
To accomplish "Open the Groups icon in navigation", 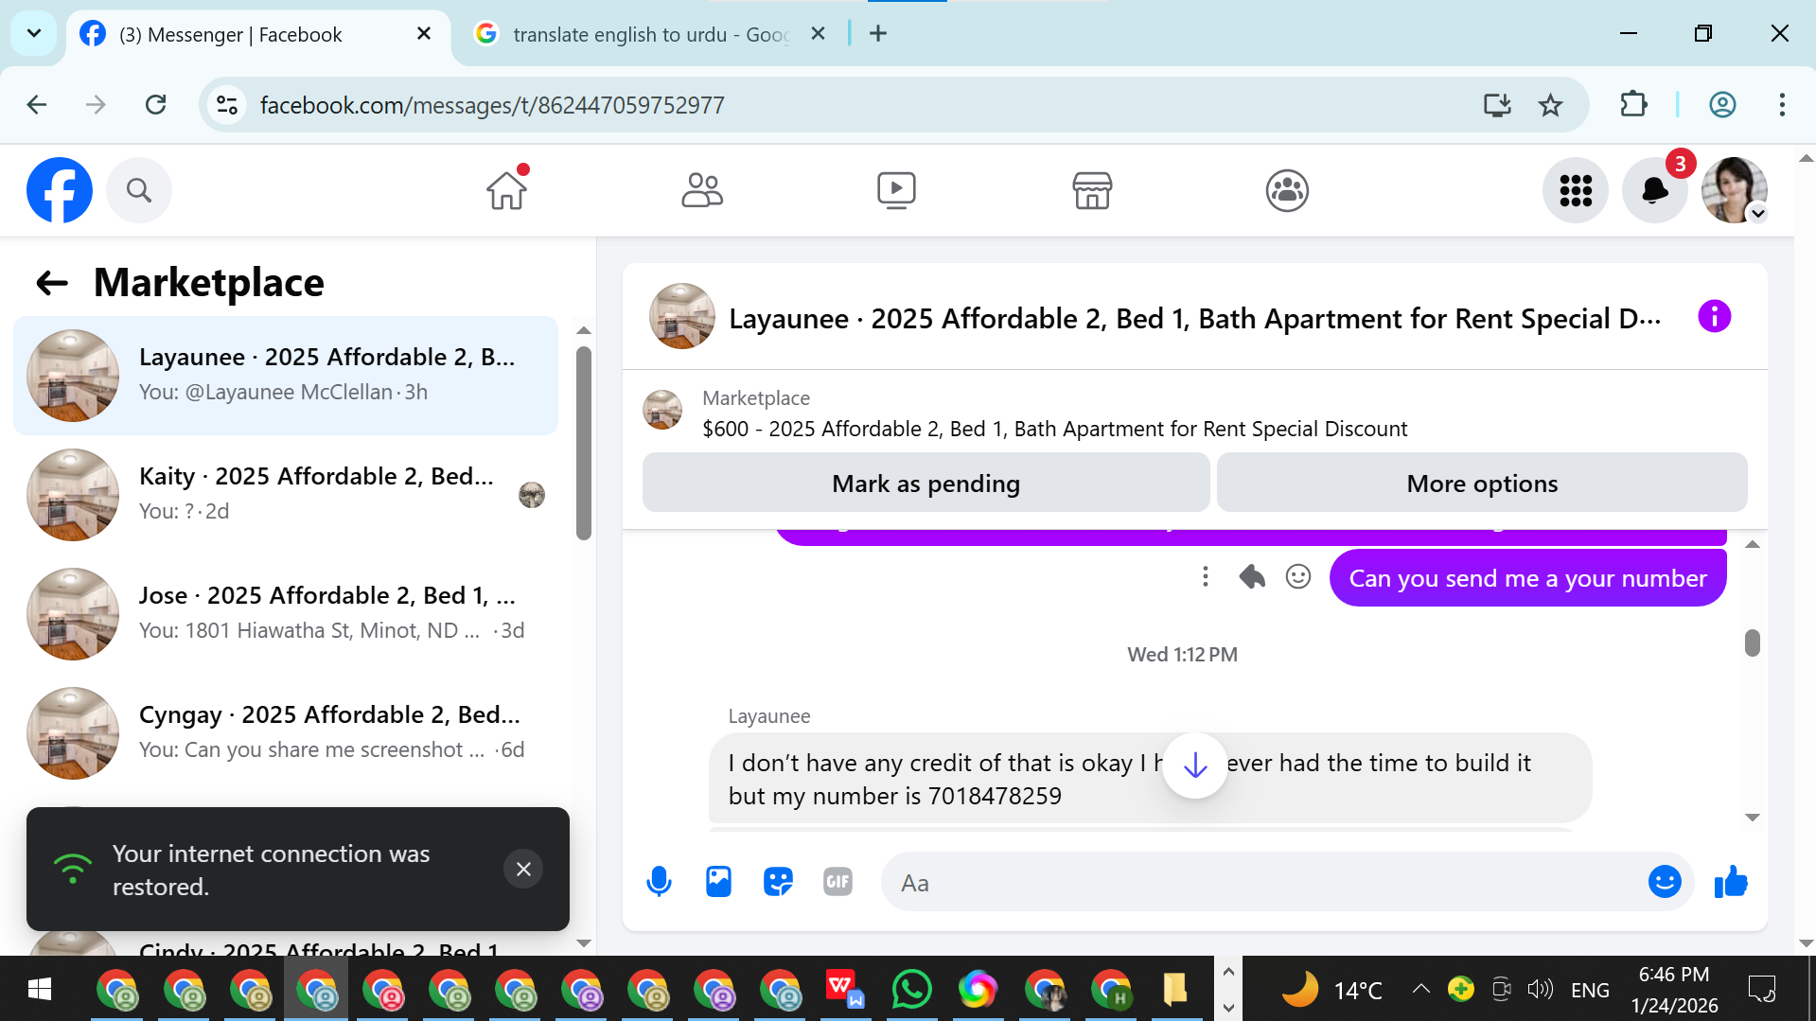I will [1287, 190].
